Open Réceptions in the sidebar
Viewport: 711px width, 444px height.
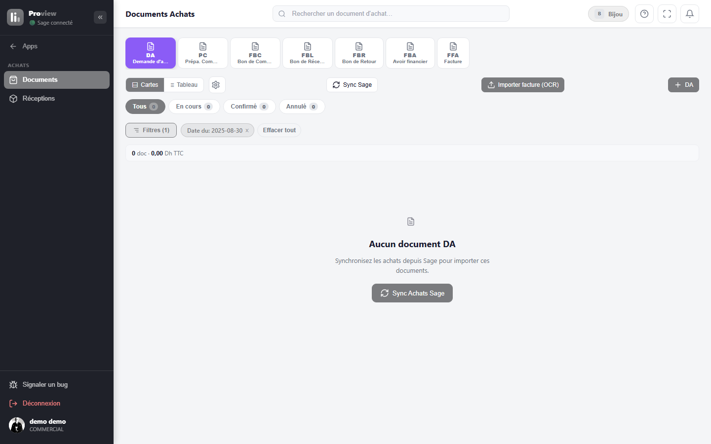point(57,99)
